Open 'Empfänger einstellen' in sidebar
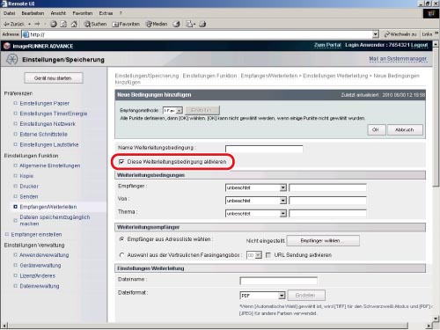This screenshot has width=440, height=330. (x=36, y=234)
